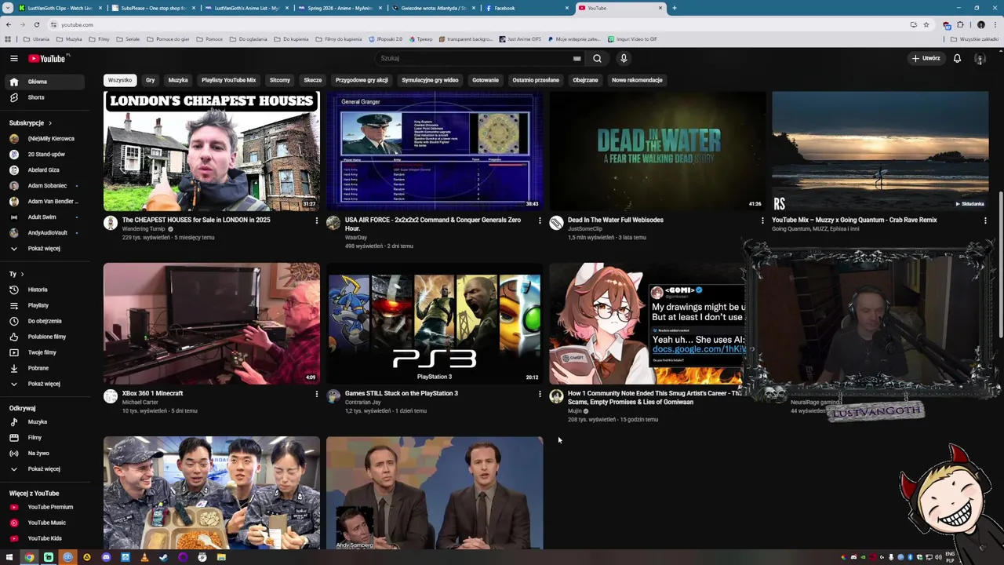Viewport: 1004px width, 565px height.
Task: Select the Gry filter chip
Action: (x=150, y=80)
